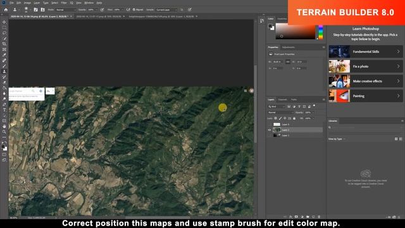
Task: Open the clone stamp Mode dropdown
Action: (66, 9)
